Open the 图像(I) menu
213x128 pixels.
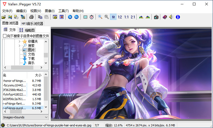pos(49,11)
